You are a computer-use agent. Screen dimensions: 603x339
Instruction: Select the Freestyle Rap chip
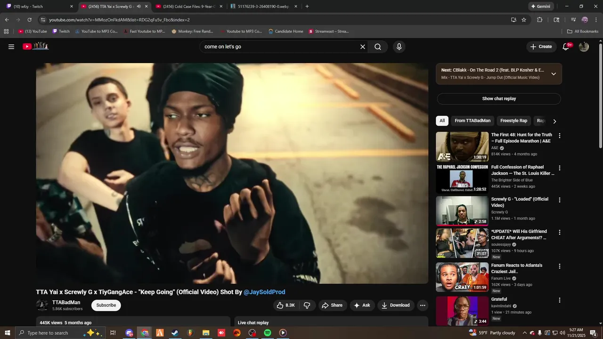pyautogui.click(x=513, y=121)
